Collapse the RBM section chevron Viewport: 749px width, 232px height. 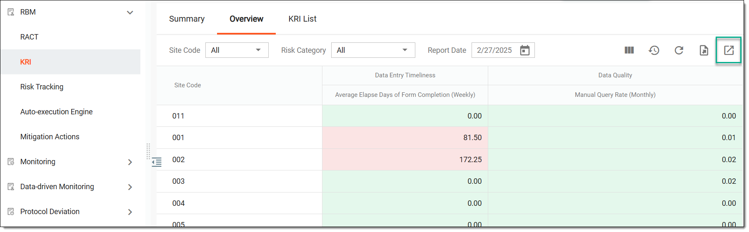click(x=130, y=12)
